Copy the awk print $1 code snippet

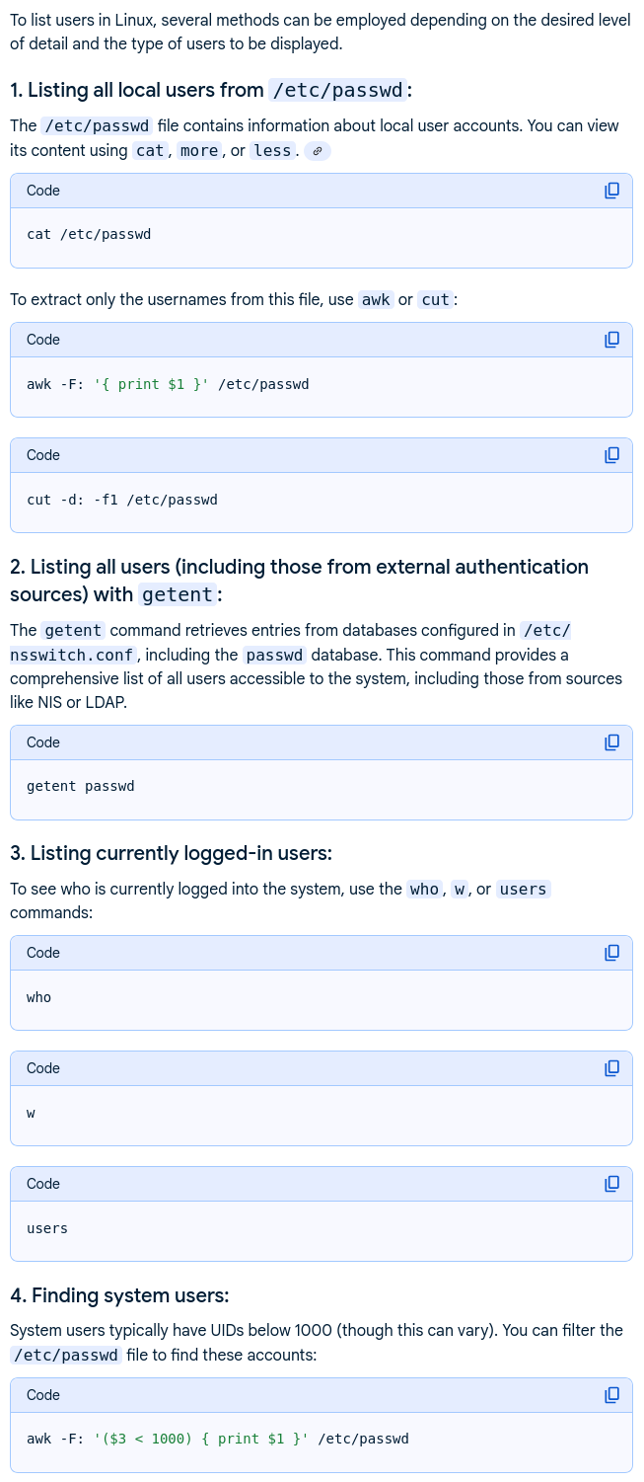[611, 340]
